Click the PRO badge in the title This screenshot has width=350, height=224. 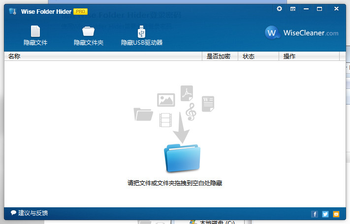click(80, 11)
